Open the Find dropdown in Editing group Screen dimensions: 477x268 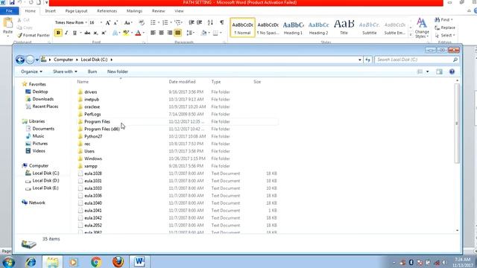(452, 20)
